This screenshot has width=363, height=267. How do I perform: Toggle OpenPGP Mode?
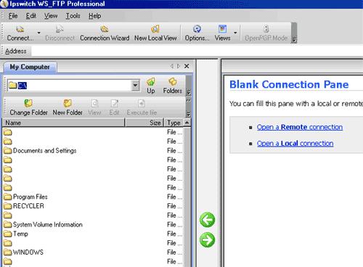click(x=266, y=33)
